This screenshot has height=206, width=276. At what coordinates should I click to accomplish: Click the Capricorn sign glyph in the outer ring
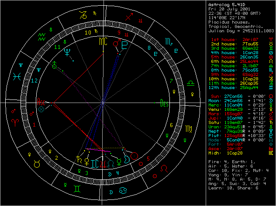click(x=83, y=15)
